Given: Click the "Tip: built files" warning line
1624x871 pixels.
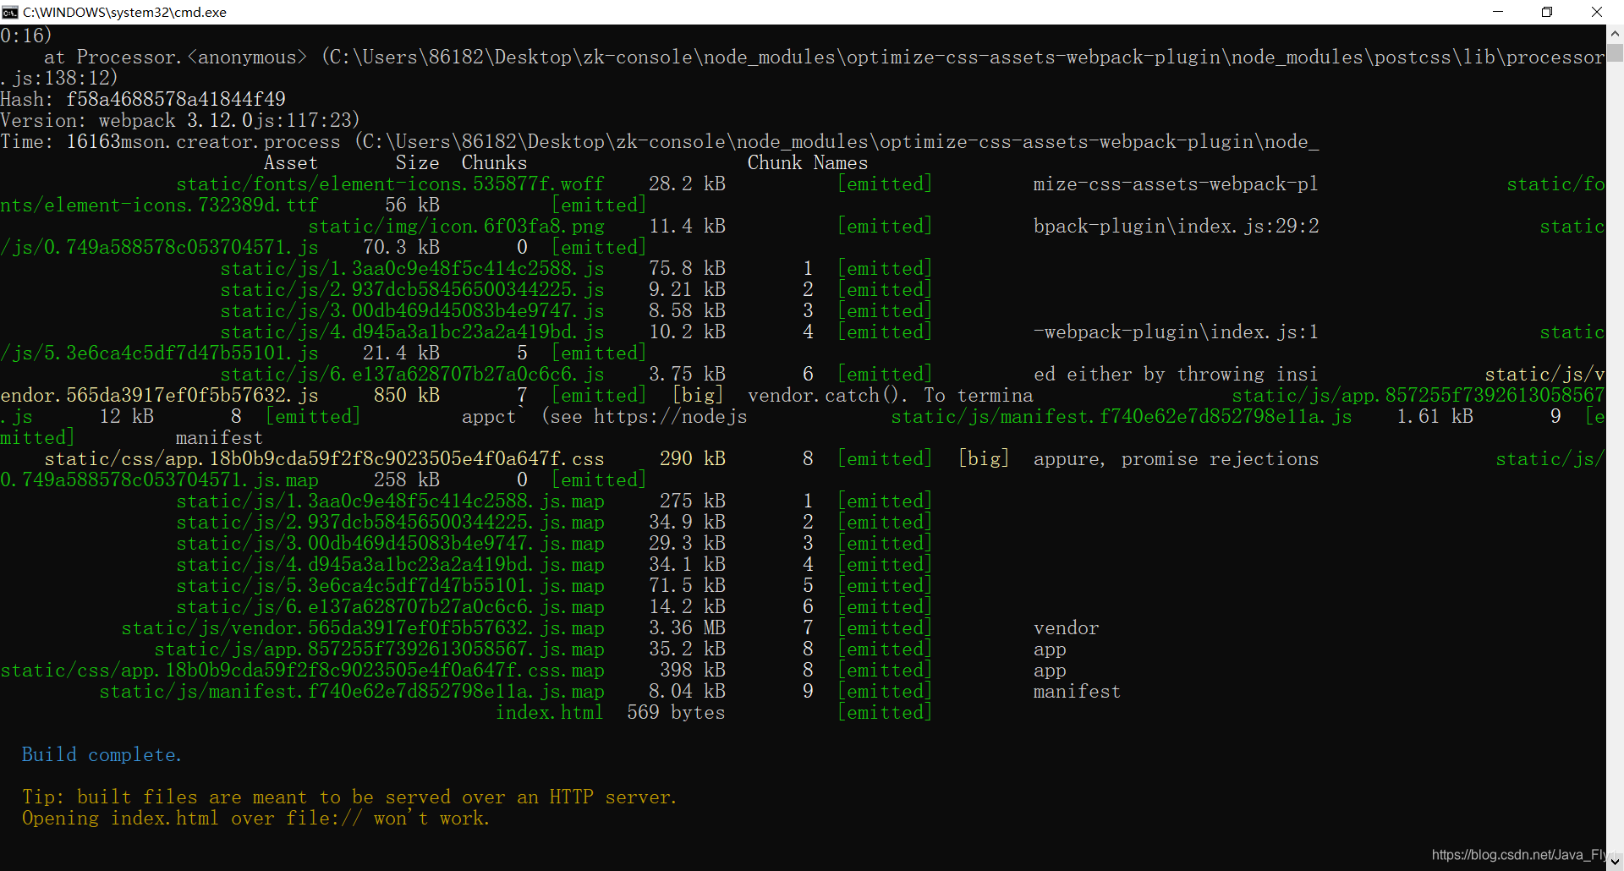Looking at the screenshot, I should (349, 797).
